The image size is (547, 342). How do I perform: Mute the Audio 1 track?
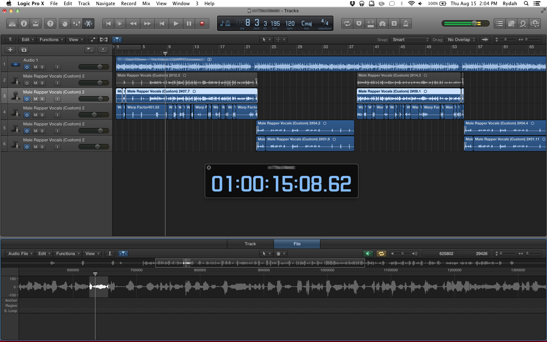(35, 67)
